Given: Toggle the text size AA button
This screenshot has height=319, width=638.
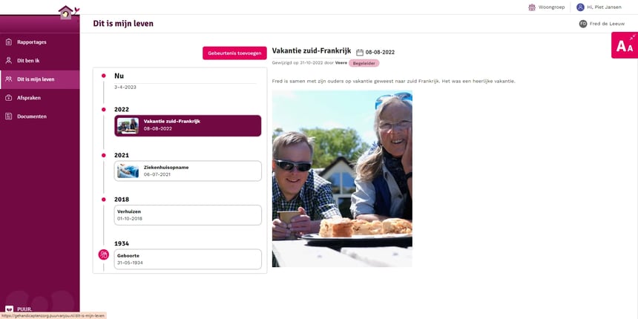Looking at the screenshot, I should 625,45.
